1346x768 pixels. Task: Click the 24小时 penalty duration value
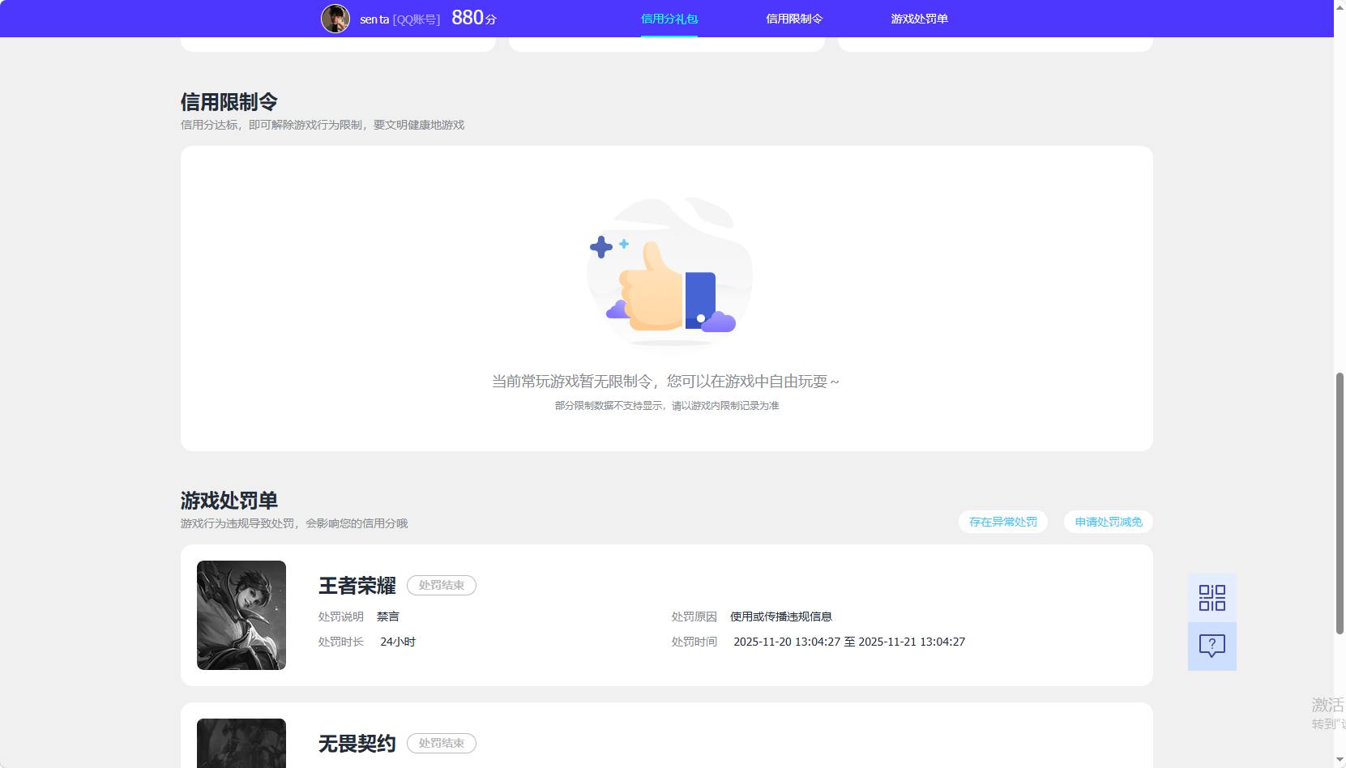pyautogui.click(x=398, y=642)
